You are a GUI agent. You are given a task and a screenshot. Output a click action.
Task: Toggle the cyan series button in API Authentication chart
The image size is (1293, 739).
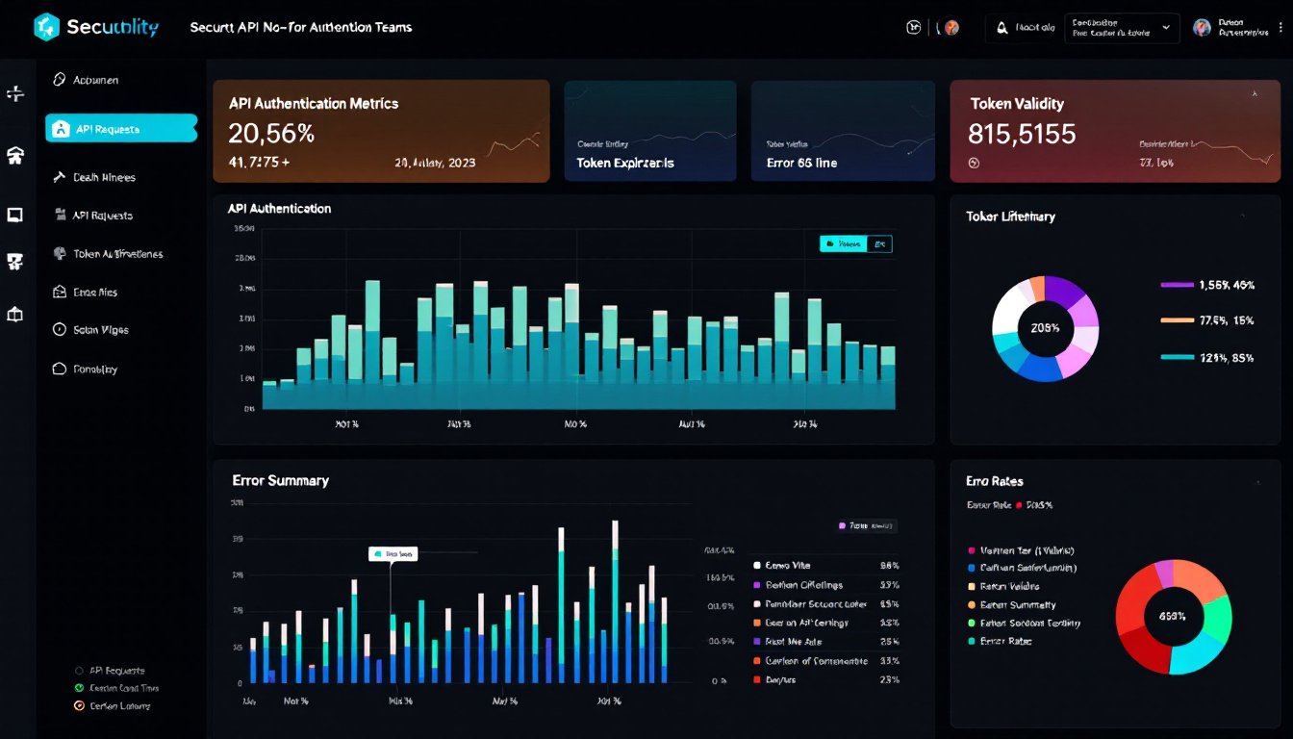843,244
